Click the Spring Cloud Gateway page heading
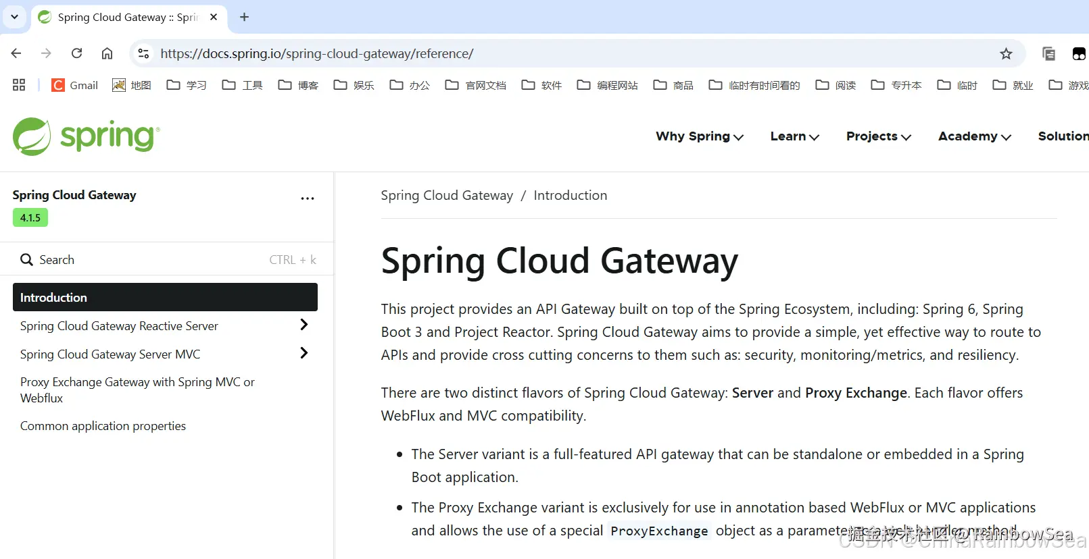 [x=560, y=261]
